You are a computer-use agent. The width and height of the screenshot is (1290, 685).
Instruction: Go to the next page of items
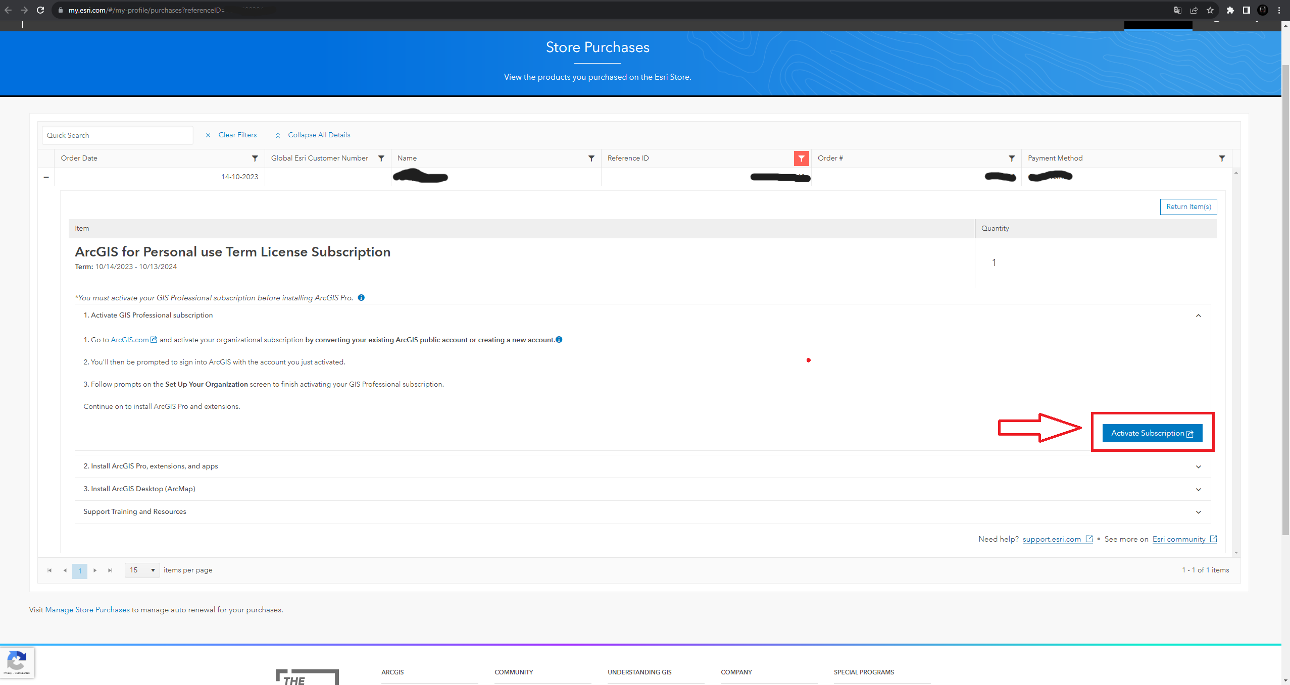pyautogui.click(x=95, y=570)
